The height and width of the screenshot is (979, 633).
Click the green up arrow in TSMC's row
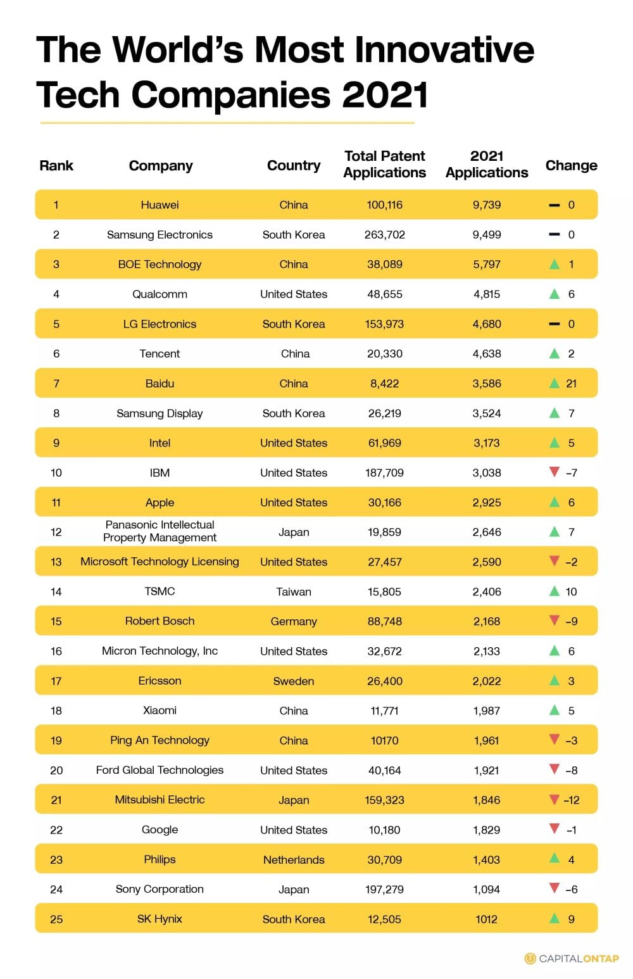click(555, 591)
